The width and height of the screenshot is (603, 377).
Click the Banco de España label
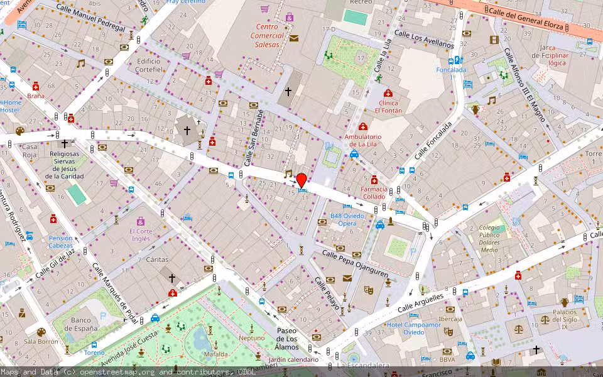pos(81,324)
